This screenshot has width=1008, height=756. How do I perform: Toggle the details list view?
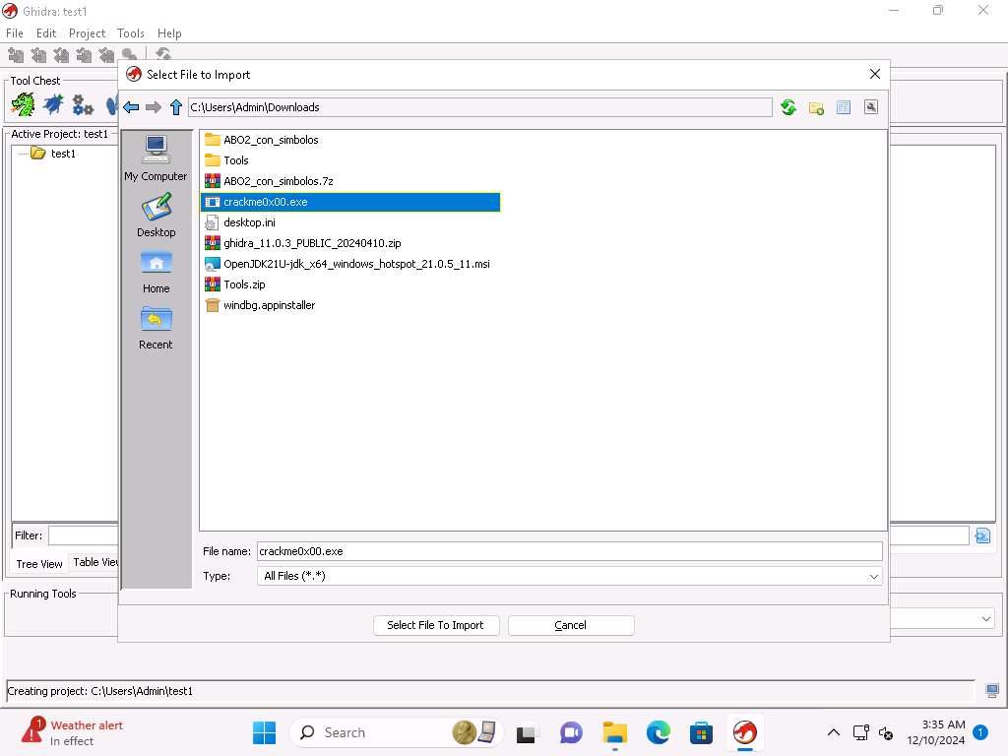(x=844, y=107)
